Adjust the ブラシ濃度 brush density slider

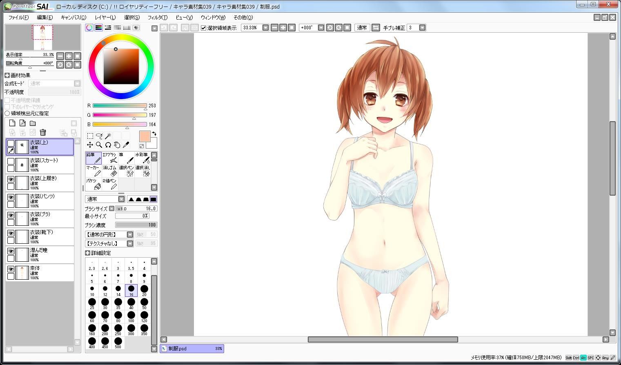[136, 225]
